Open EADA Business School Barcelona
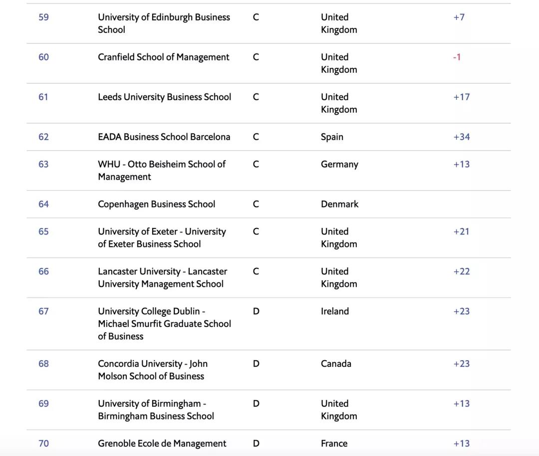539x456 pixels. point(164,137)
